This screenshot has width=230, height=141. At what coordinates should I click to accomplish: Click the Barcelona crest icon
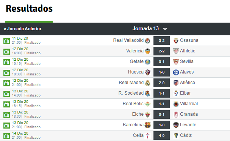pos(147,125)
